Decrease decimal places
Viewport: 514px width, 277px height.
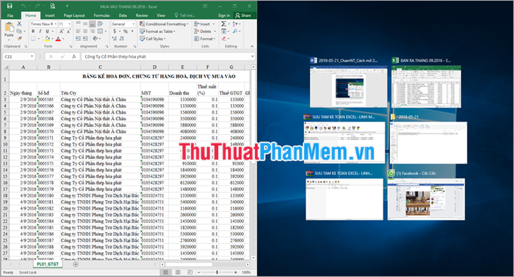pyautogui.click(x=122, y=39)
